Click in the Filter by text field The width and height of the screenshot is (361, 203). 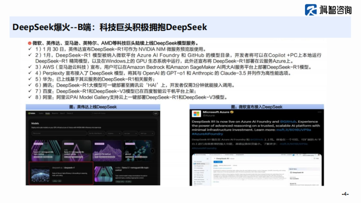point(58,133)
